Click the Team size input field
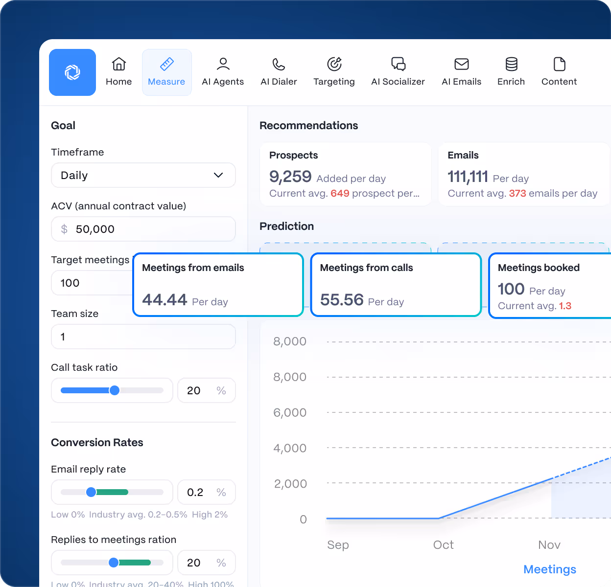 tap(143, 337)
